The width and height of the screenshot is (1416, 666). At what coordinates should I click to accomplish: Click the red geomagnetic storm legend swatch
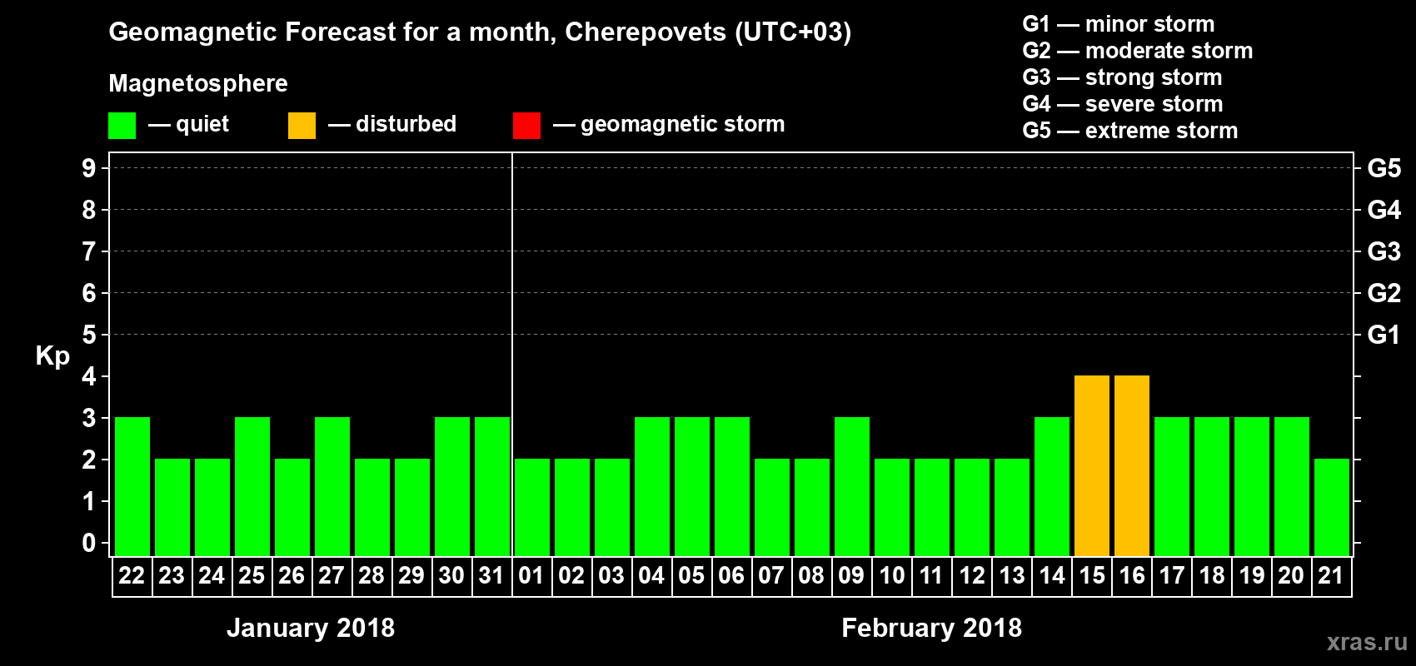pos(526,126)
